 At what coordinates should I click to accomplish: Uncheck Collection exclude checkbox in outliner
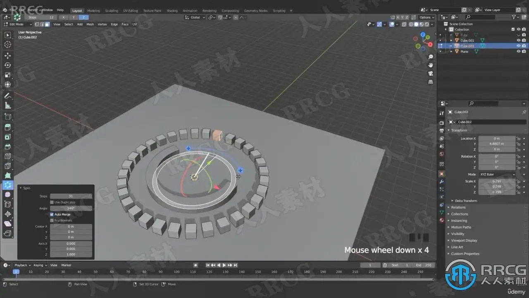point(513,29)
